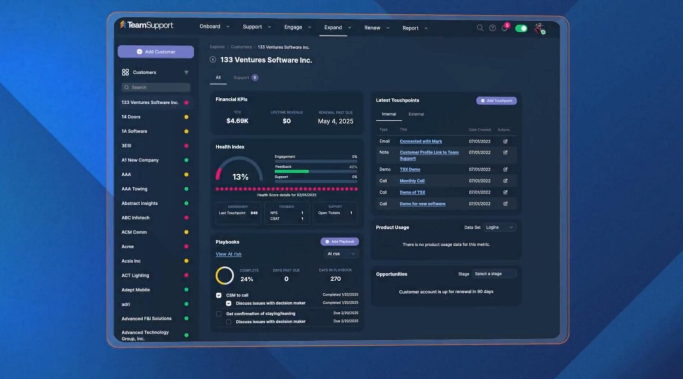Open the Select a stage dropdown
The image size is (683, 379).
tap(493, 273)
